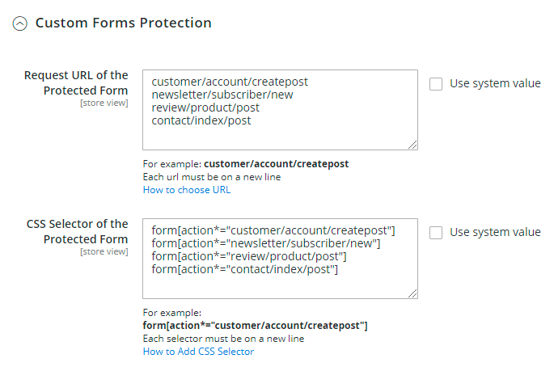Screen dimensions: 554x371
Task: Click the resize handle of Request URL textarea
Action: coord(412,145)
